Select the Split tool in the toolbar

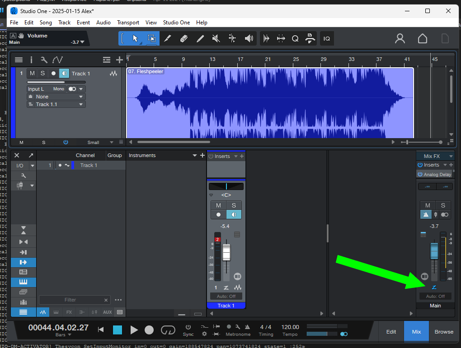[168, 38]
